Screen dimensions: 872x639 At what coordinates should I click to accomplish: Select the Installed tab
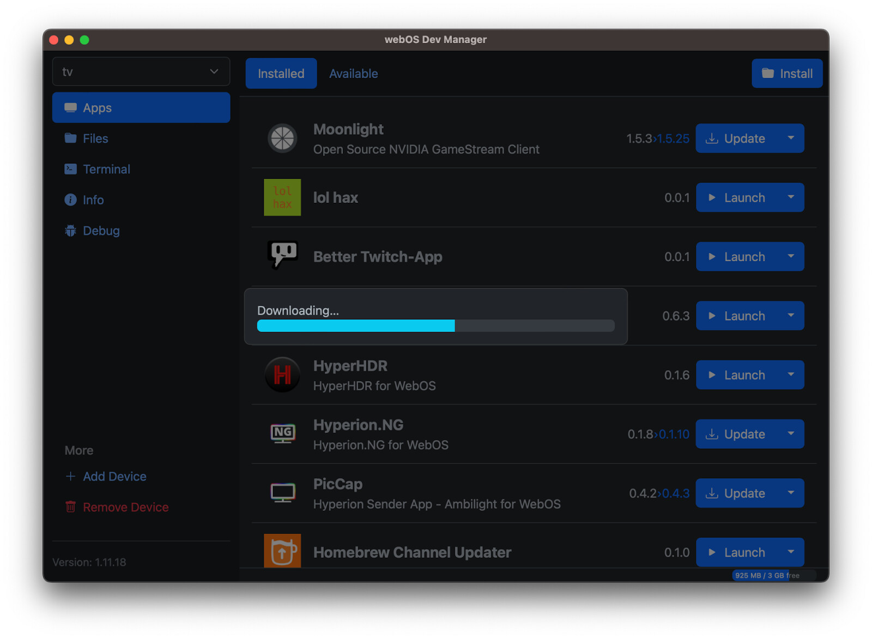pos(281,74)
